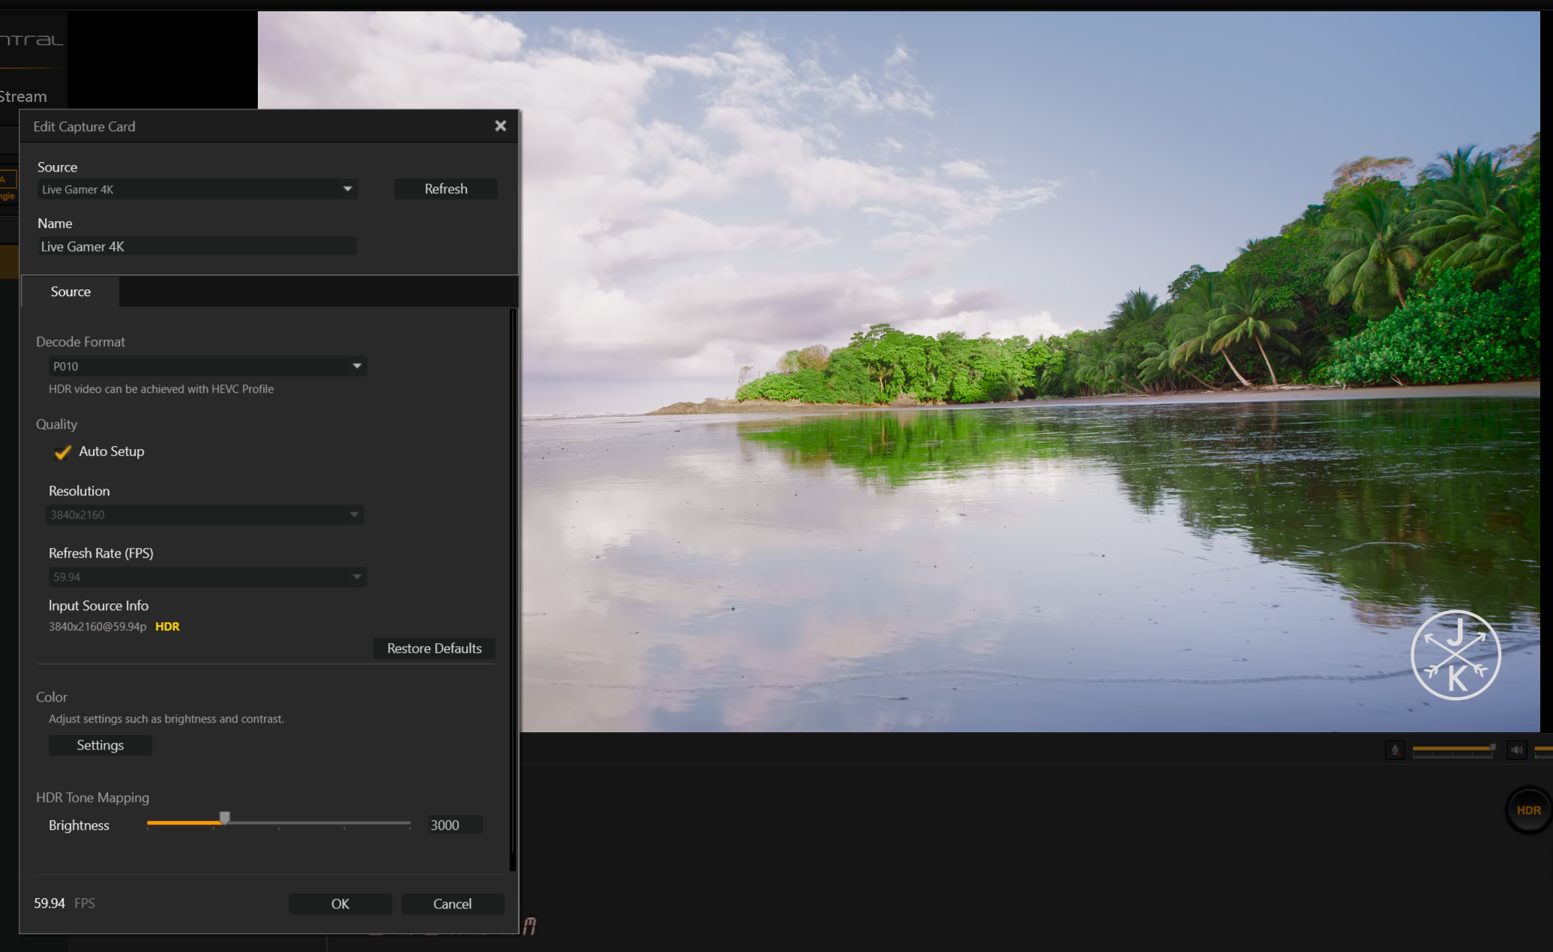Open the Resolution 3840x2160 dropdown
The height and width of the screenshot is (952, 1553).
coord(205,515)
